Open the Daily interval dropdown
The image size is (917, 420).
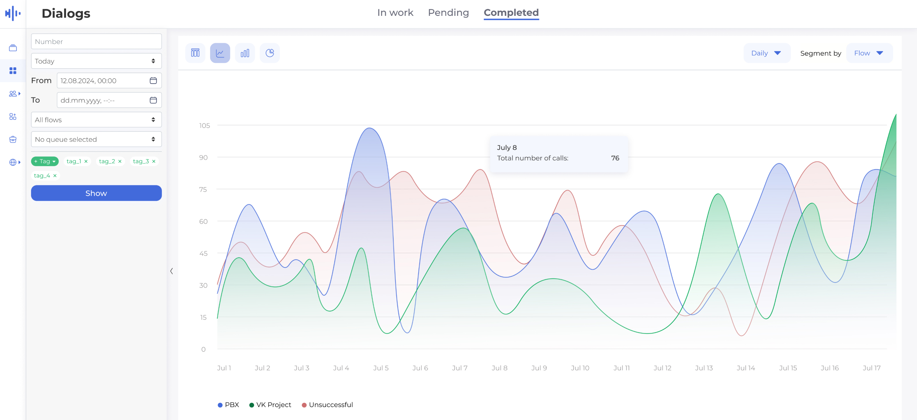click(767, 53)
